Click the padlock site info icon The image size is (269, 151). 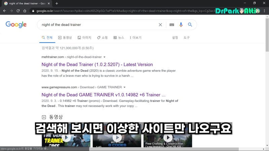click(33, 11)
